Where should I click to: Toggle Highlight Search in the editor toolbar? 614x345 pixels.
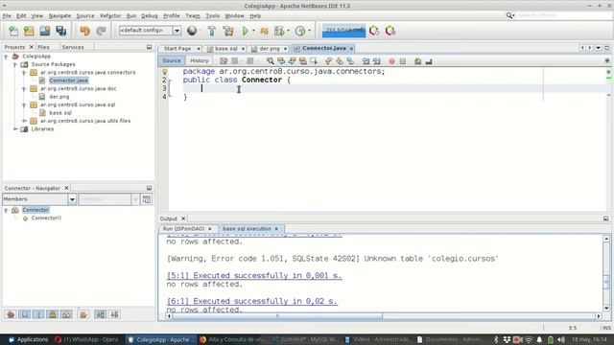tap(303, 61)
